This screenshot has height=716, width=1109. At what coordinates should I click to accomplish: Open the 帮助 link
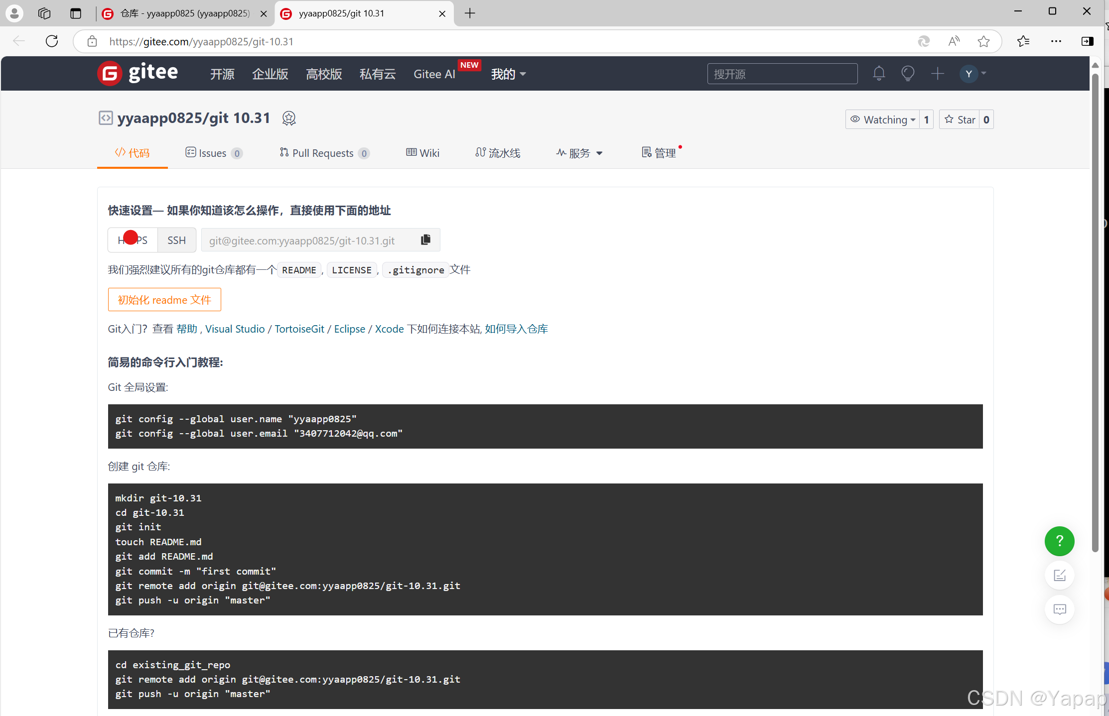click(187, 329)
